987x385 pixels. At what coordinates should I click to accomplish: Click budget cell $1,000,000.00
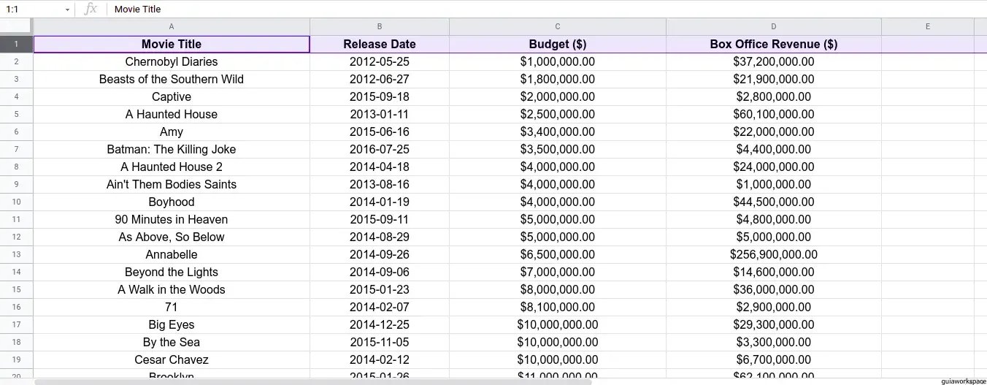click(x=558, y=61)
